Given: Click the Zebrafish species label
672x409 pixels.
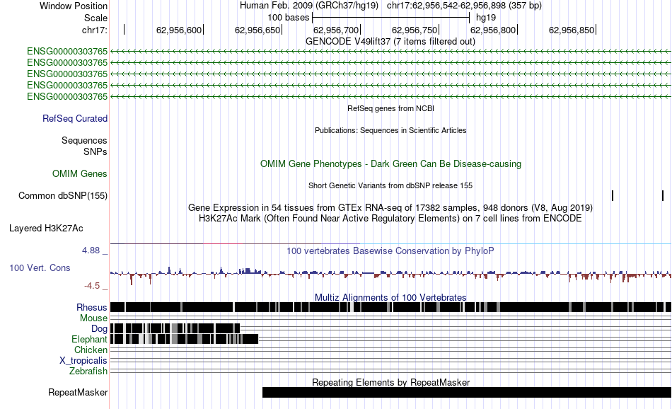Looking at the screenshot, I should click(88, 371).
